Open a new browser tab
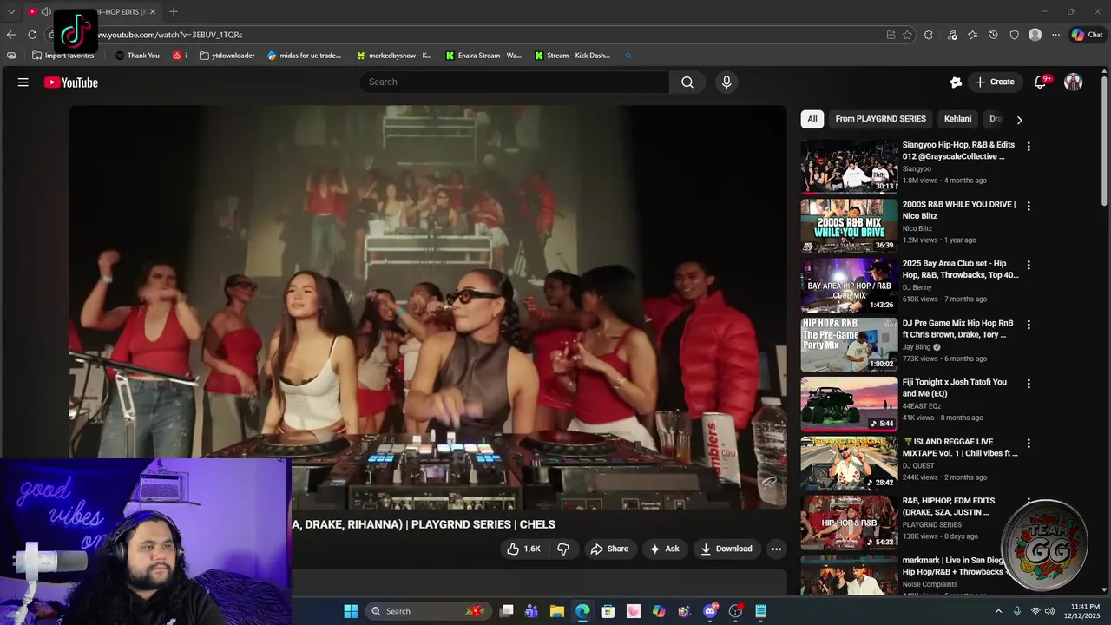 pyautogui.click(x=174, y=11)
